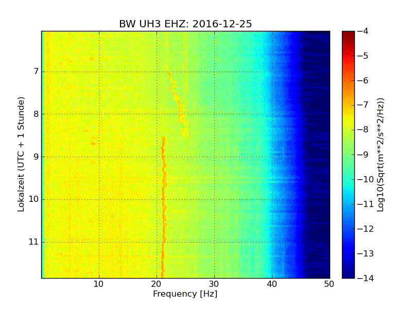Click y-axis tick label "8"

[x=36, y=114]
